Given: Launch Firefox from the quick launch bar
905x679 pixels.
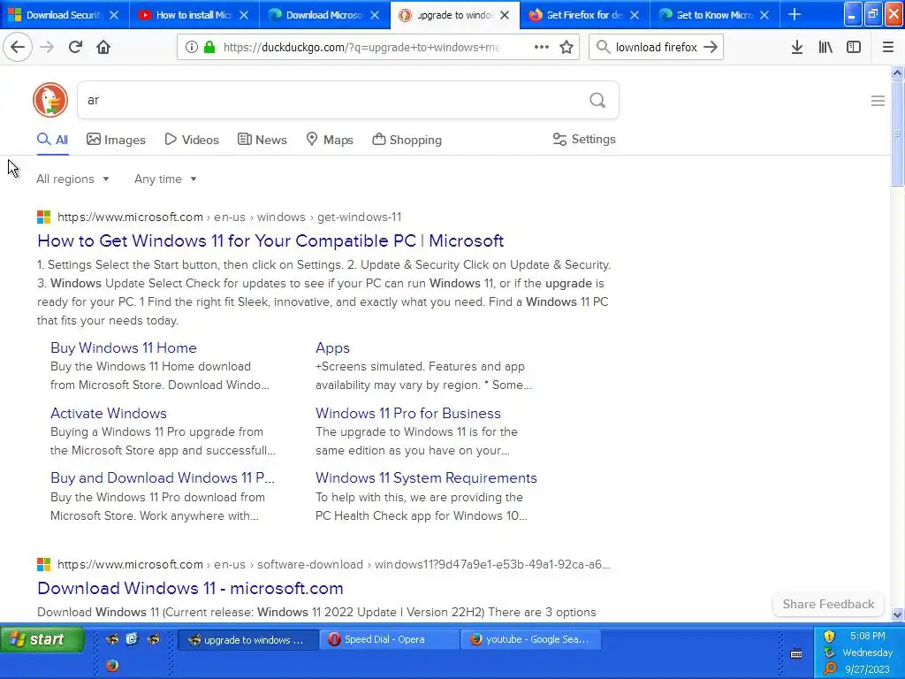Looking at the screenshot, I should coord(112,665).
